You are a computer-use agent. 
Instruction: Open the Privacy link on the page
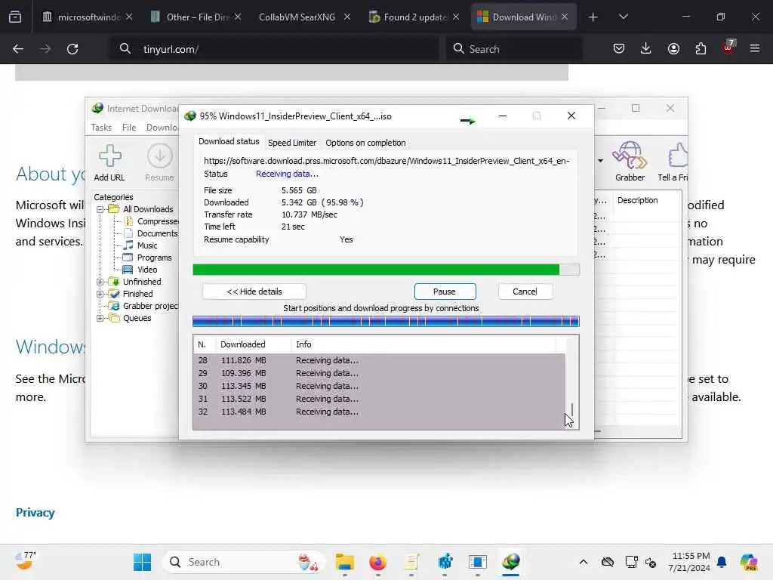coord(35,513)
